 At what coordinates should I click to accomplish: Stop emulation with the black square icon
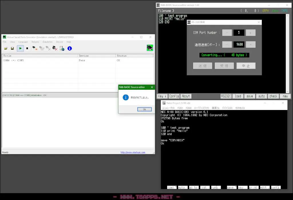[27, 49]
